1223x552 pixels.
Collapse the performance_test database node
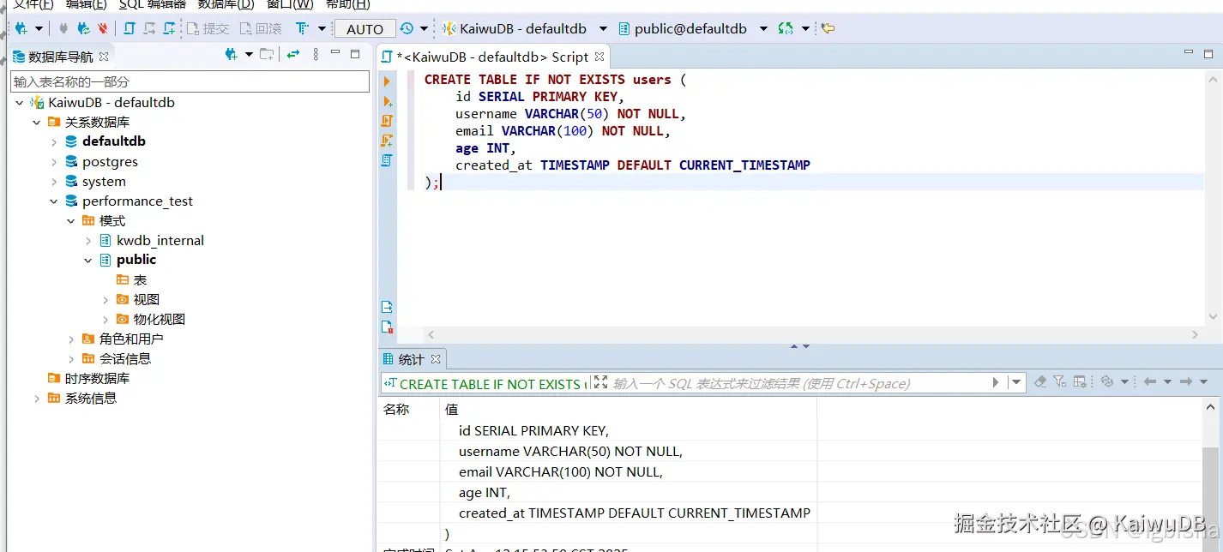tap(54, 201)
